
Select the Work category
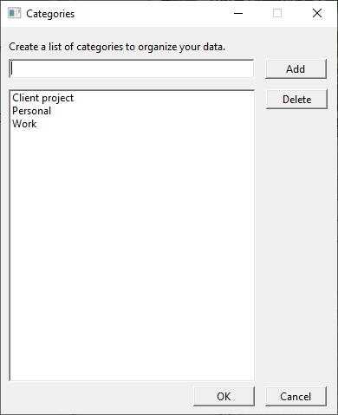24,124
